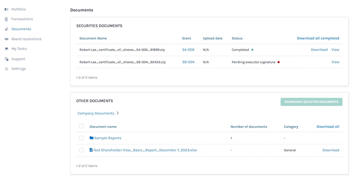The image size is (351, 176).
Task: Toggle the select-all documents checkbox
Action: coord(81,126)
